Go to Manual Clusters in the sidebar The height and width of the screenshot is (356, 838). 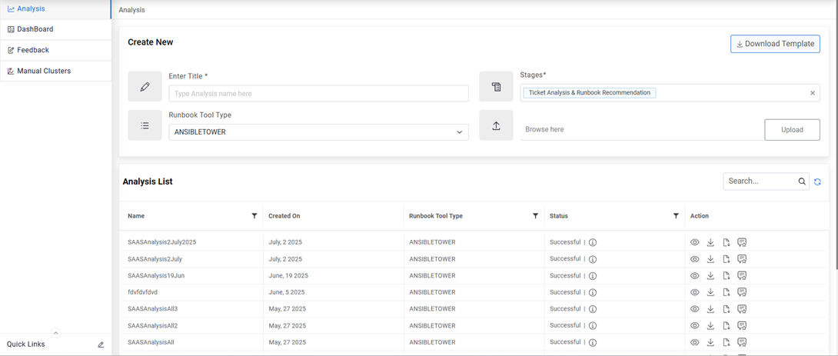[x=44, y=71]
